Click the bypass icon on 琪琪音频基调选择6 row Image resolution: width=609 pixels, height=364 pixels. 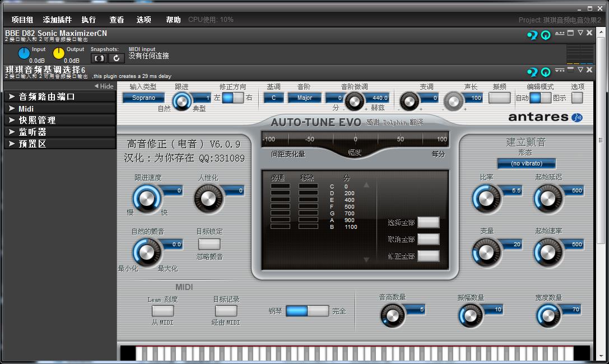pyautogui.click(x=532, y=72)
